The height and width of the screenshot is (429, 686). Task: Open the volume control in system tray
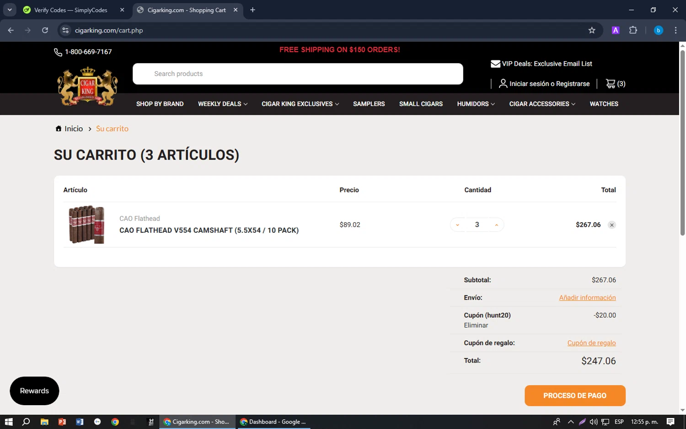pyautogui.click(x=593, y=422)
